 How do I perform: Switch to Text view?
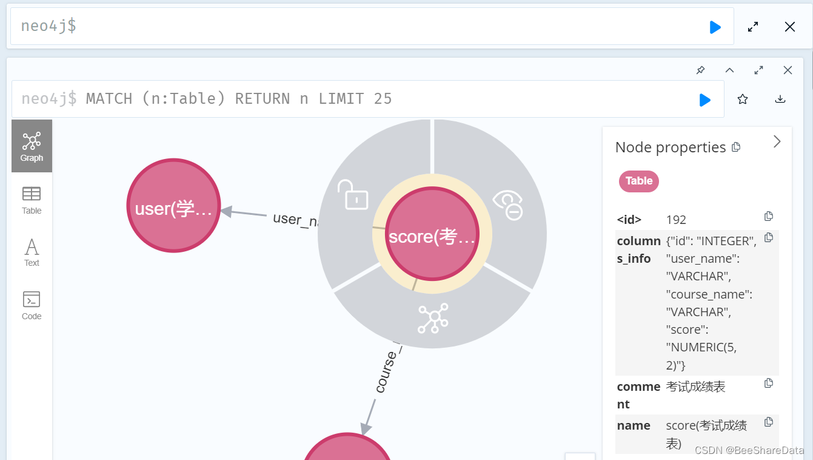coord(32,252)
